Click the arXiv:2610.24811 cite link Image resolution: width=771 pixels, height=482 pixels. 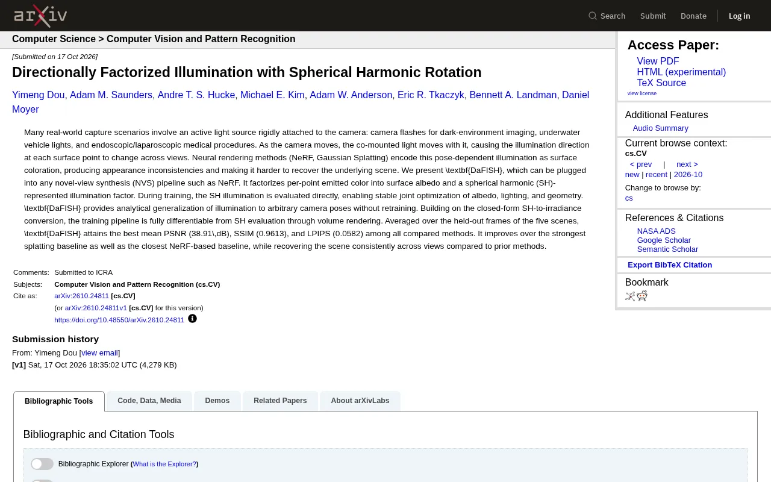[81, 296]
